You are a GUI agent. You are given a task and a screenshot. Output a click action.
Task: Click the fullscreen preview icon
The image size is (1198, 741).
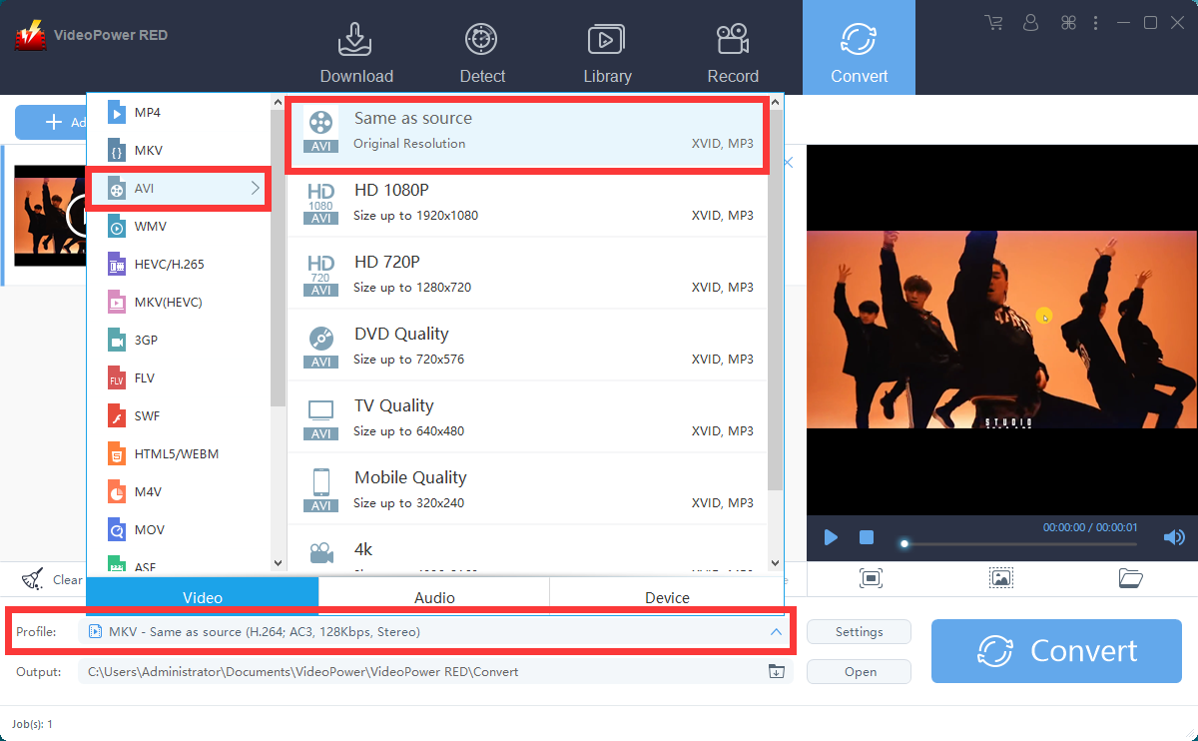pos(871,578)
